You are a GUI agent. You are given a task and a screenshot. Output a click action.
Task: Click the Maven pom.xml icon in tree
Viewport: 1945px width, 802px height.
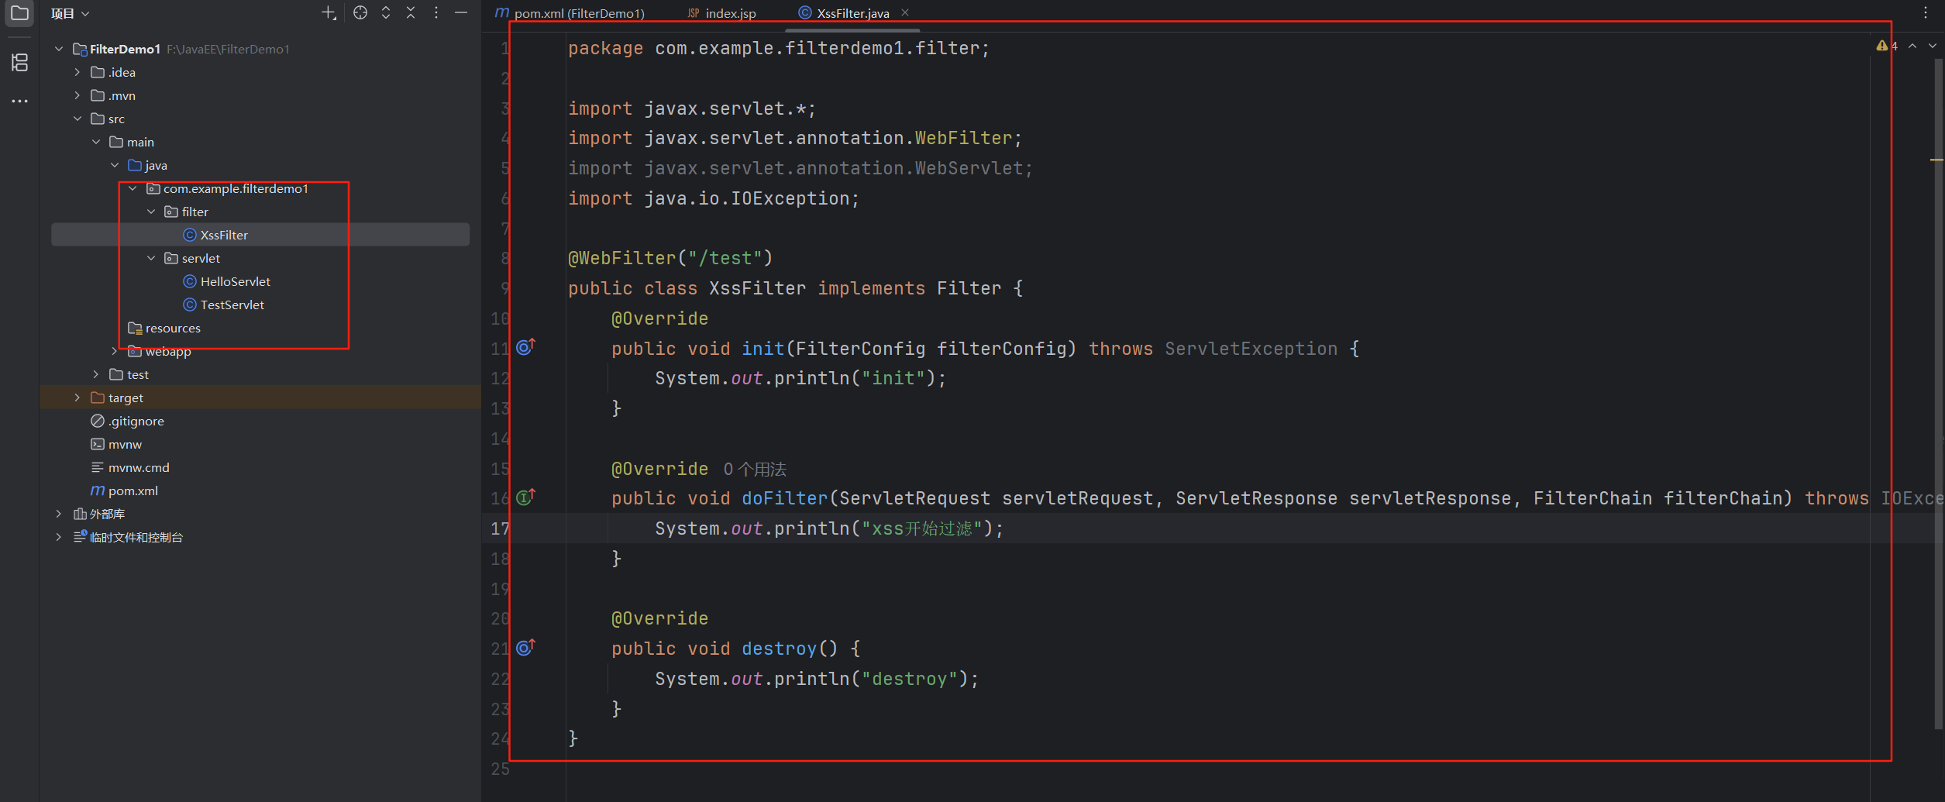coord(98,490)
